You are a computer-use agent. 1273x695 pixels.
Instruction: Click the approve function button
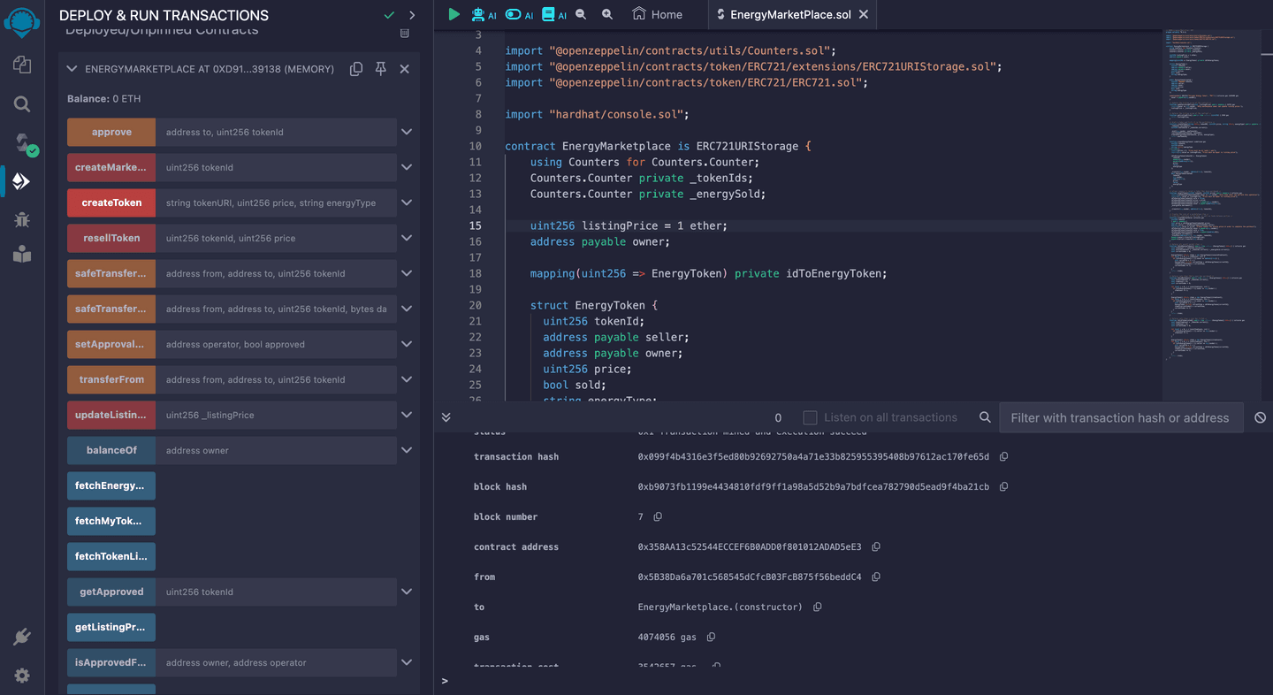(111, 132)
